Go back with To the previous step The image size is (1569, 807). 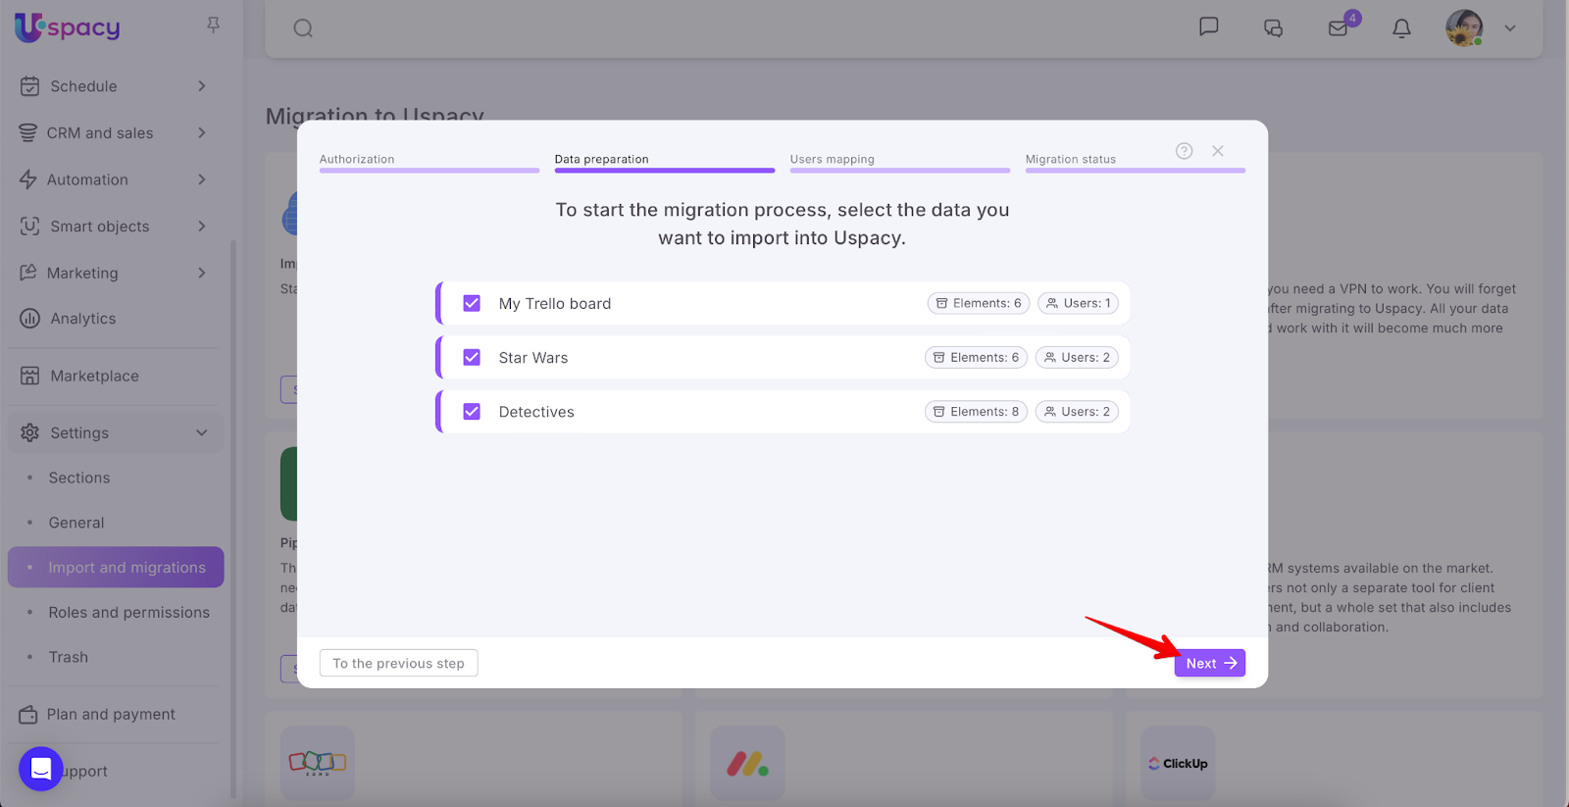(398, 664)
